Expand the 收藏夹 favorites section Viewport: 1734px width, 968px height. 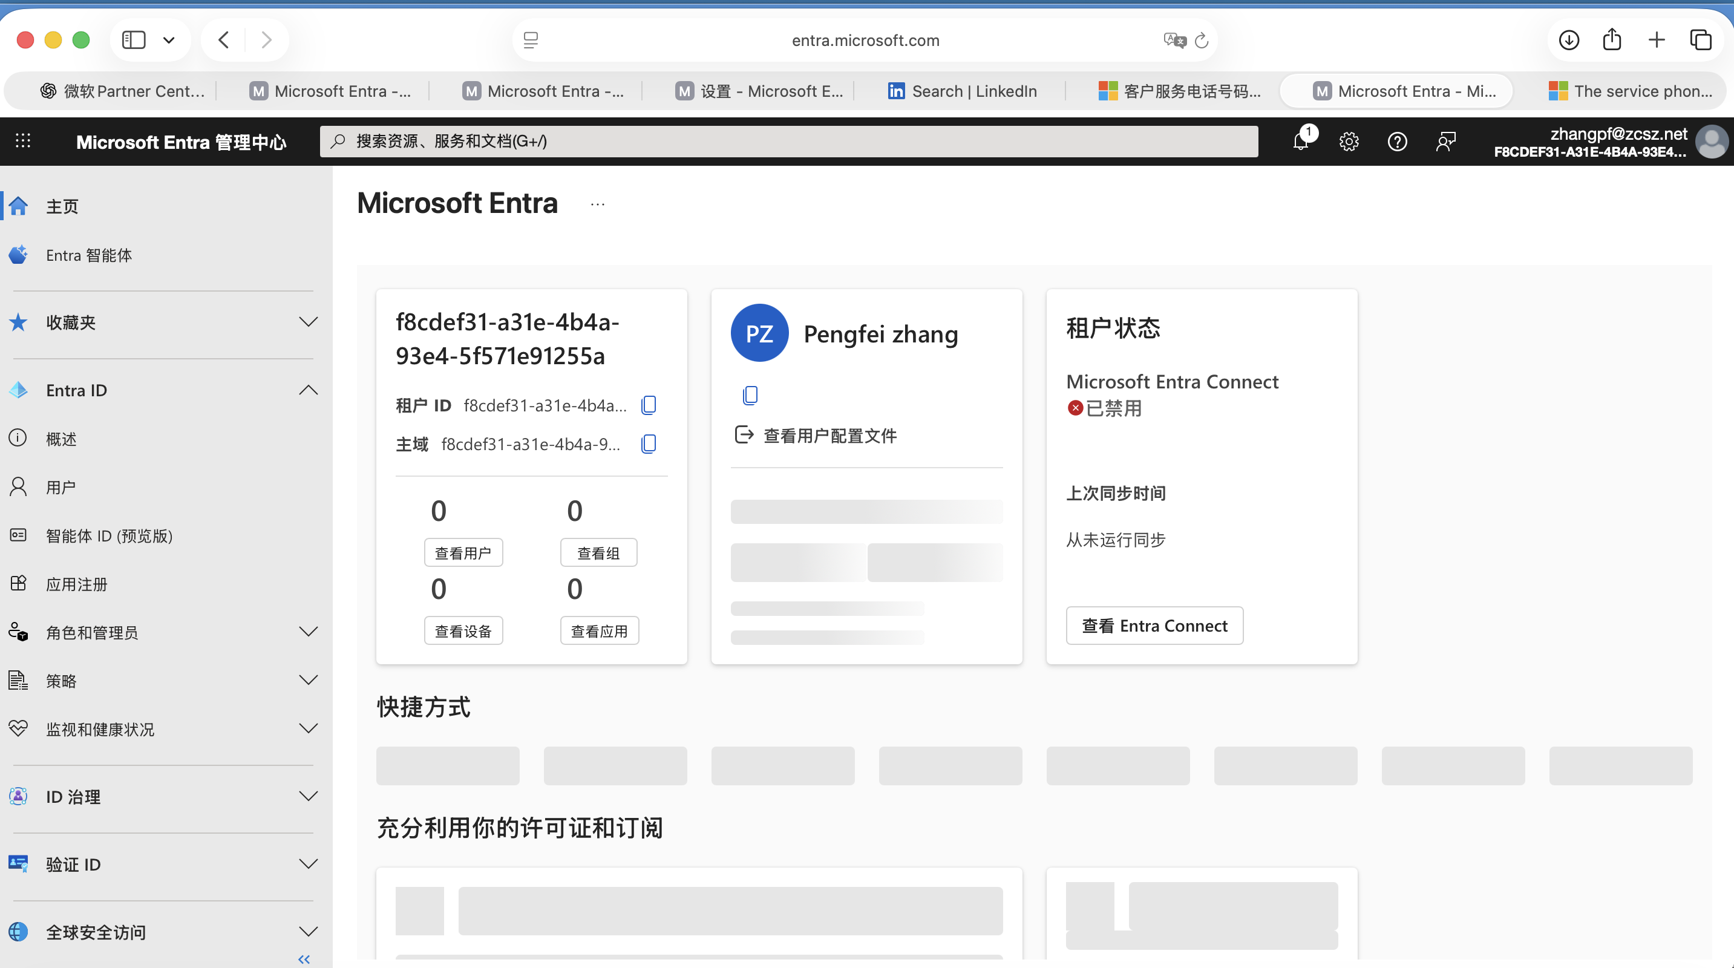307,322
